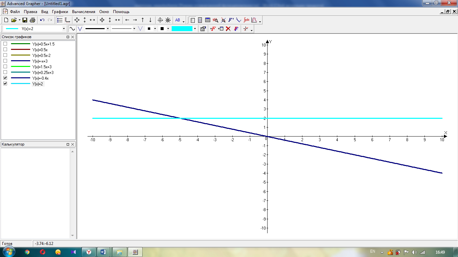Open Chrome from the taskbar
458x257 pixels.
click(x=27, y=252)
